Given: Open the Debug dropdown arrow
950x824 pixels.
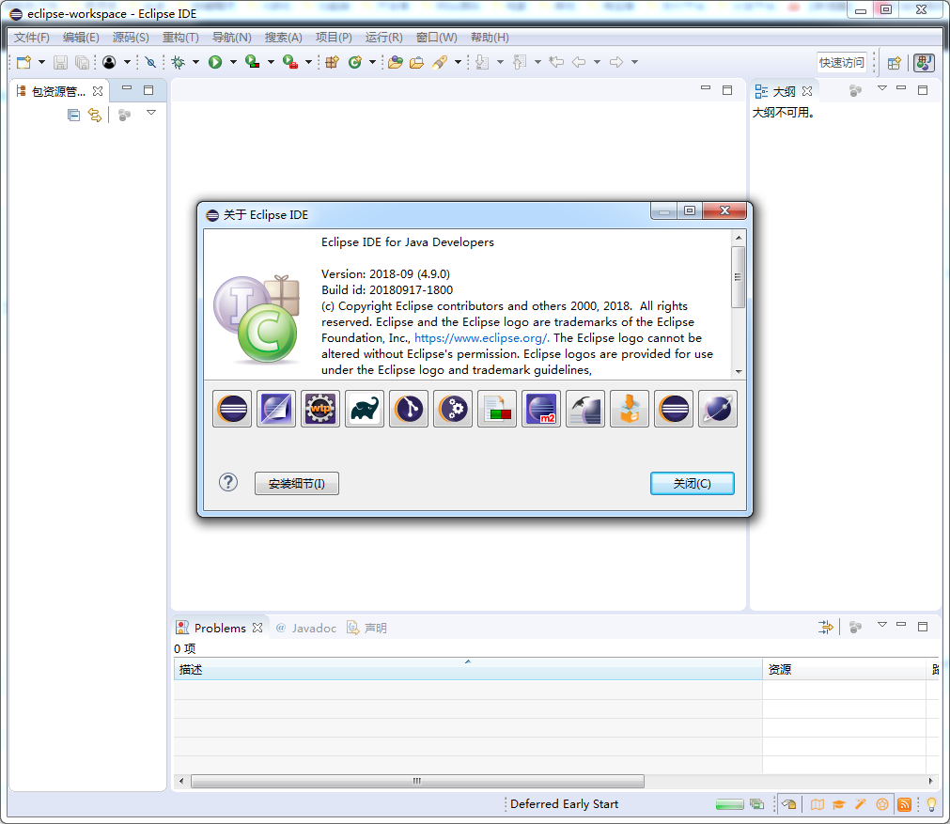Looking at the screenshot, I should 195,62.
